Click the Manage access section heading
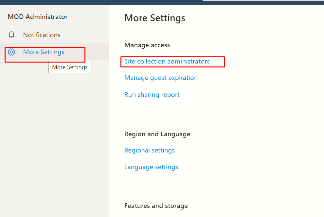Screen dimensions: 324x217 point(147,45)
